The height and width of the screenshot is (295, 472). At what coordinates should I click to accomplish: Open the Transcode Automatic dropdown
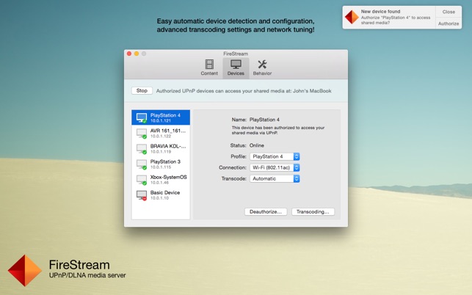point(275,178)
